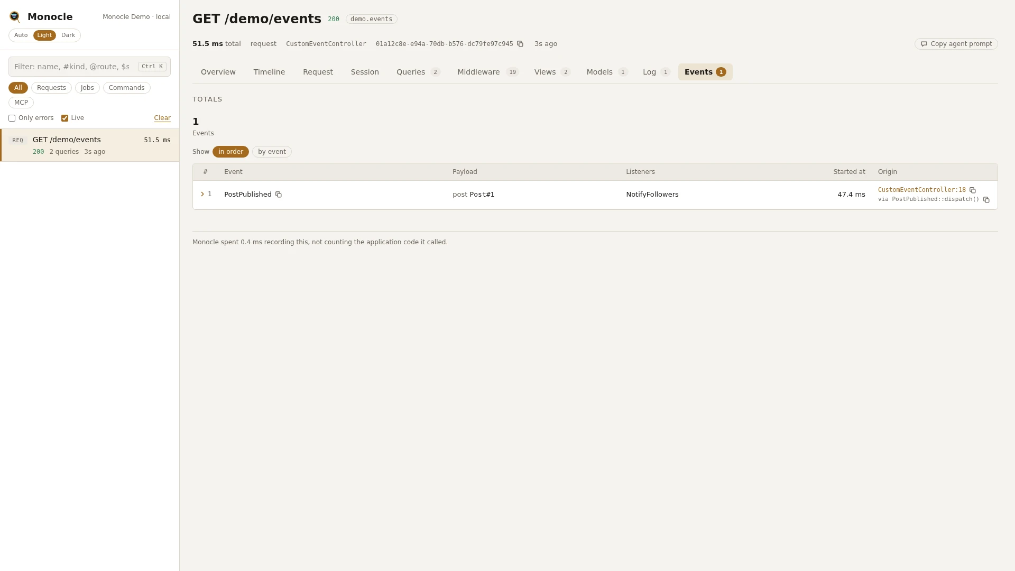Filter list by Commands

126,88
